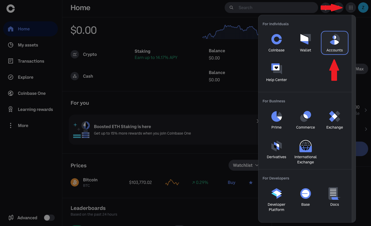
Task: Select the Exchange app icon
Action: 334,120
